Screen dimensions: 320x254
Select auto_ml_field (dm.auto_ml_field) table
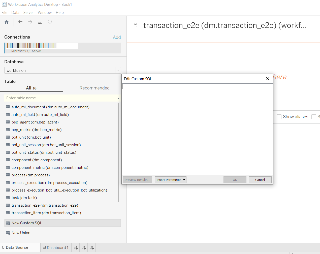click(x=40, y=114)
